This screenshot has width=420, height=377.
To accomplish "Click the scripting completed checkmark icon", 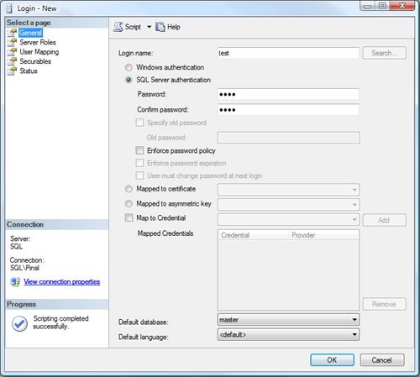I will pos(19,323).
